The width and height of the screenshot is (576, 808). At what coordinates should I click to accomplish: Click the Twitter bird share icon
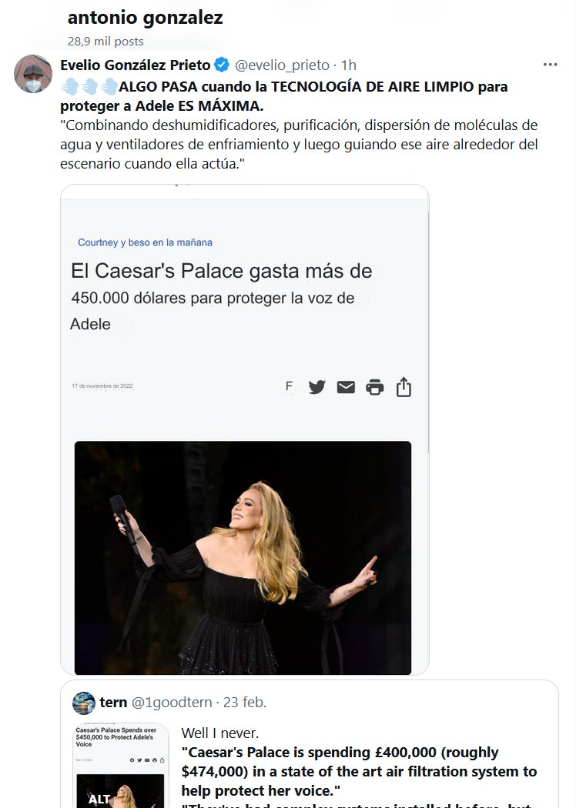click(316, 387)
